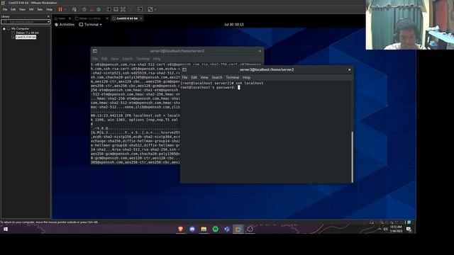Select CentOS 8 64-bit in library
This screenshot has height=255, width=454.
pyautogui.click(x=26, y=37)
